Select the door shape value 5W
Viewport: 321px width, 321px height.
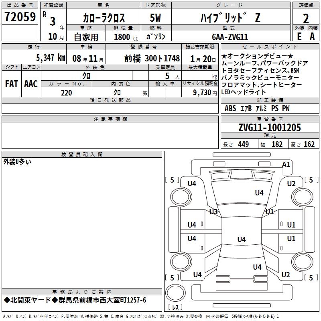click(155, 18)
